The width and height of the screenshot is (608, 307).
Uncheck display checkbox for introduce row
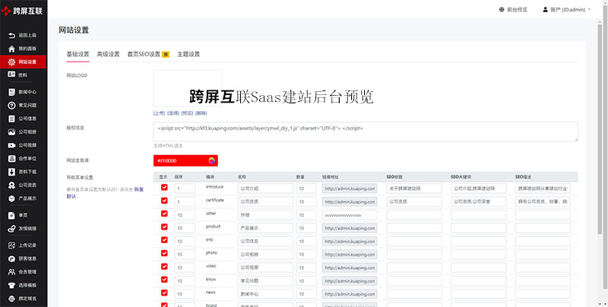click(164, 187)
